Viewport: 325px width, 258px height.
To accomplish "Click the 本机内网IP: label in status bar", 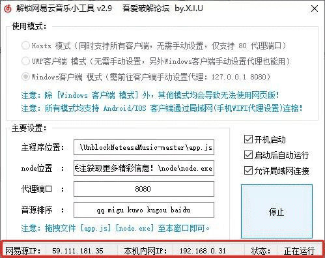I will pos(145,251).
